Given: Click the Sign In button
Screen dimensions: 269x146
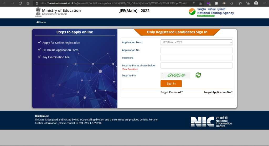Looking at the screenshot, I should tap(171, 84).
